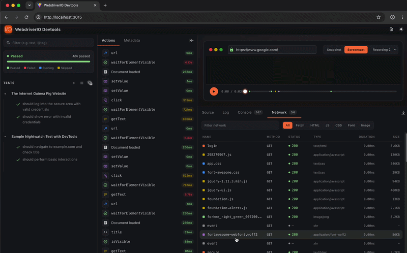Image resolution: width=407 pixels, height=253 pixels.
Task: Click the green marker near timeline end
Action: point(331,91)
